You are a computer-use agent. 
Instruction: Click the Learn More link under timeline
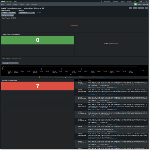(107, 77)
